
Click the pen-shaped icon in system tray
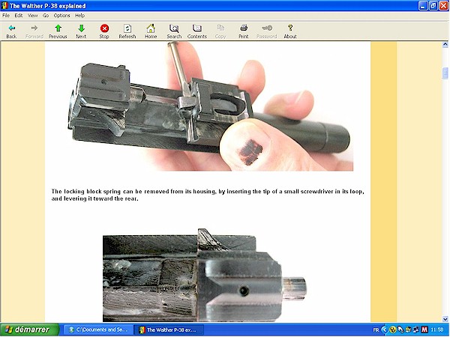tap(401, 330)
